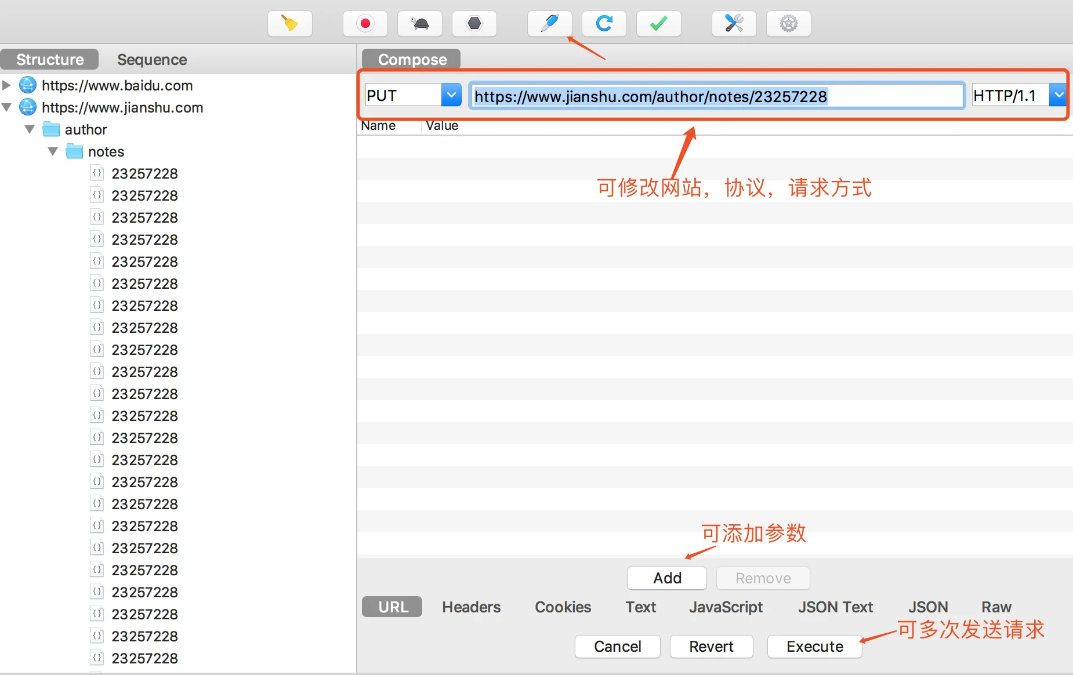The width and height of the screenshot is (1073, 675).
Task: Select the first 23257228 entry under notes
Action: (144, 173)
